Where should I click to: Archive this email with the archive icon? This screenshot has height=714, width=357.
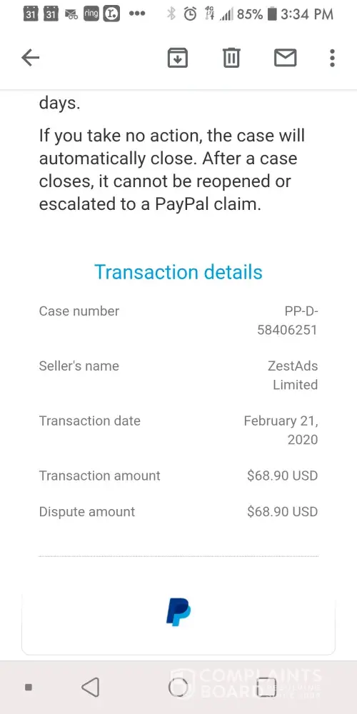coord(178,58)
